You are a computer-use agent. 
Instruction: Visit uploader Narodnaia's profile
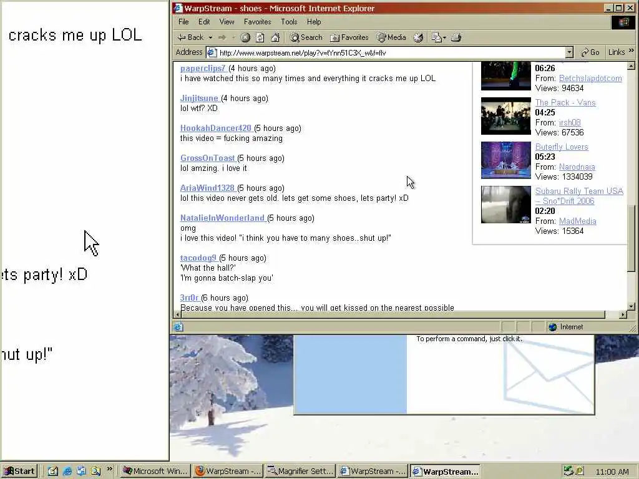coord(577,167)
